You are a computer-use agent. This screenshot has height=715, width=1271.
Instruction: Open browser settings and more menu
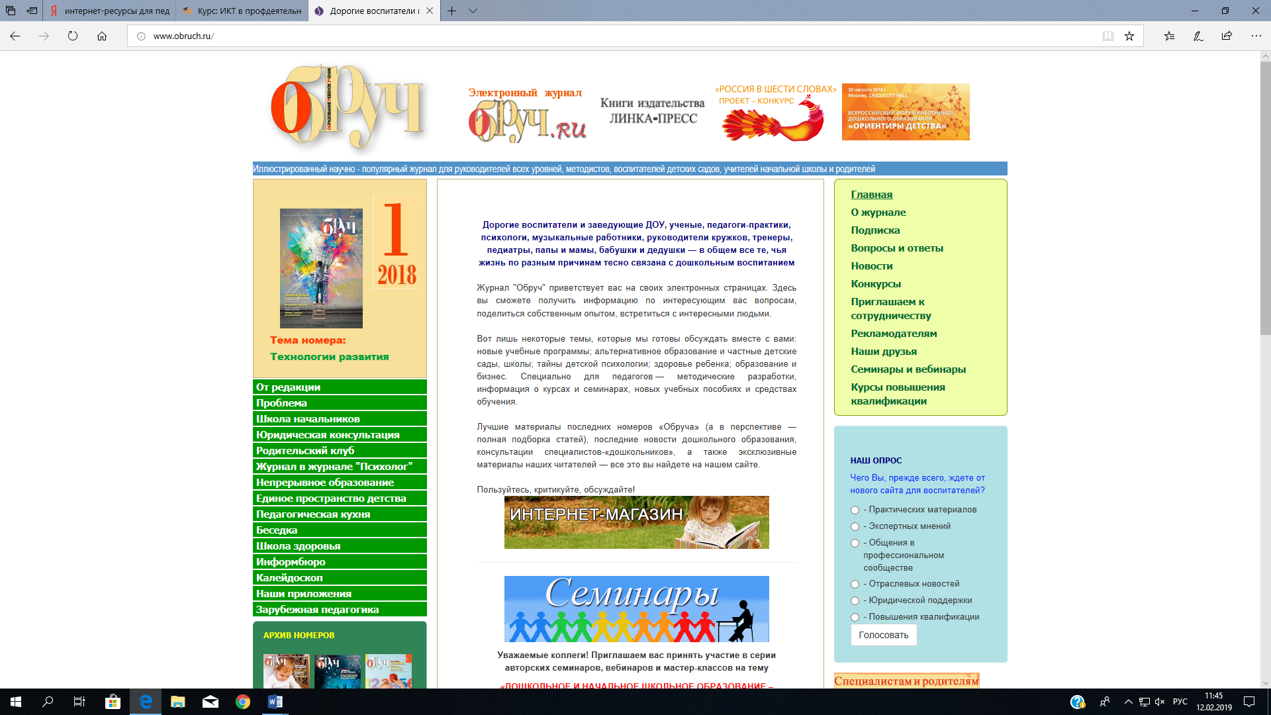pos(1256,36)
